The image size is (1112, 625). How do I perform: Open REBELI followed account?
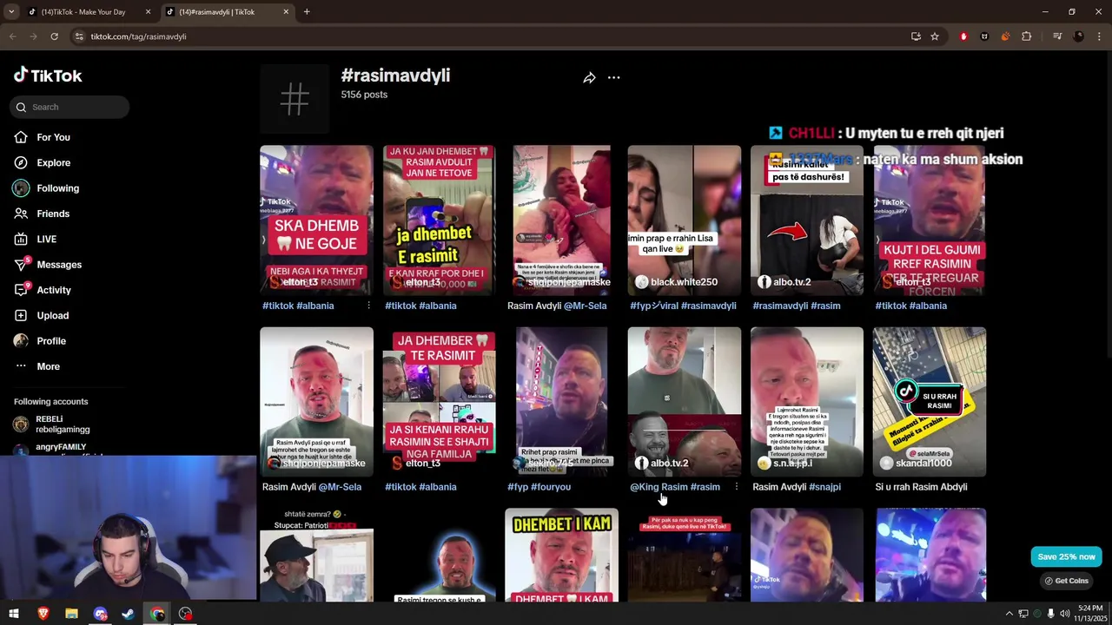pyautogui.click(x=63, y=424)
